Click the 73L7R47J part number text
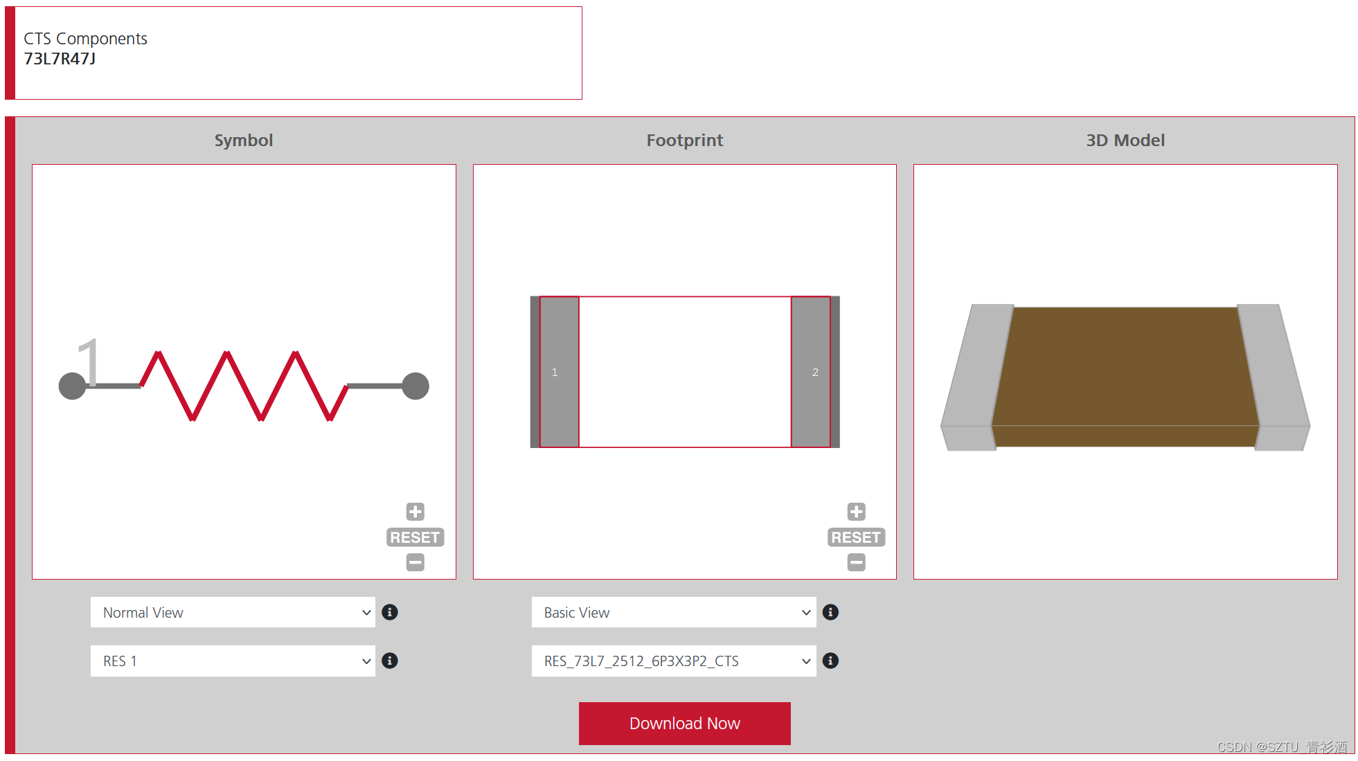This screenshot has width=1358, height=761. click(60, 59)
